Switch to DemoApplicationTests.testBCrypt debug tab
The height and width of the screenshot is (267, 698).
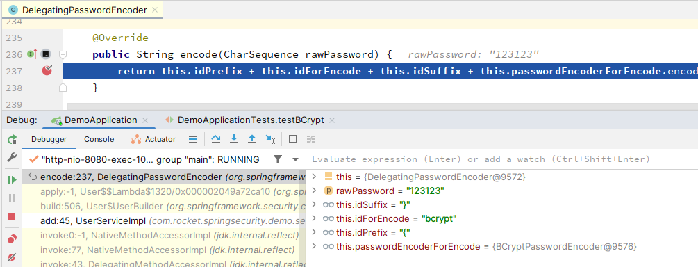pos(251,120)
